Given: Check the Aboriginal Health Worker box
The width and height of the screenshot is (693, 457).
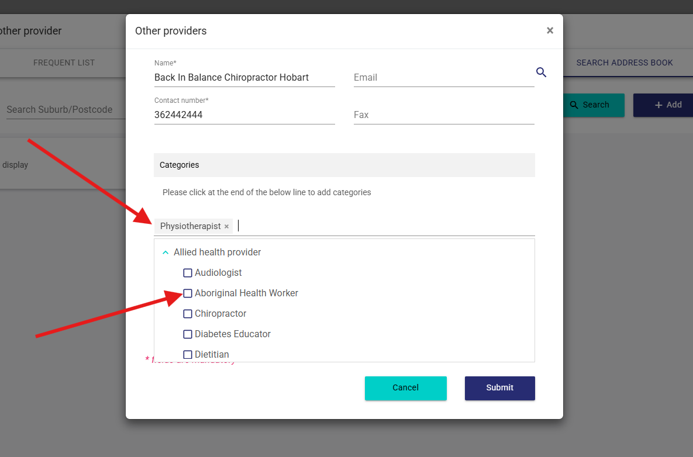Looking at the screenshot, I should pyautogui.click(x=188, y=293).
